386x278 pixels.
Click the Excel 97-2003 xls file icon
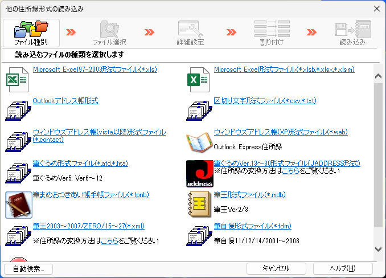point(18,80)
